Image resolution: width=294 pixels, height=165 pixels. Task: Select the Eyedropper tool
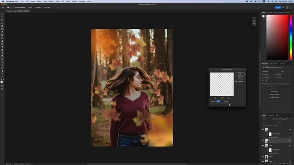coord(2,32)
